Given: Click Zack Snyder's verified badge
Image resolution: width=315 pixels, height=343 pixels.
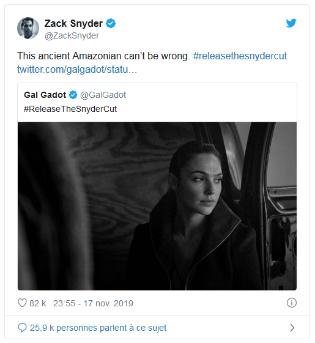Looking at the screenshot, I should [x=111, y=23].
